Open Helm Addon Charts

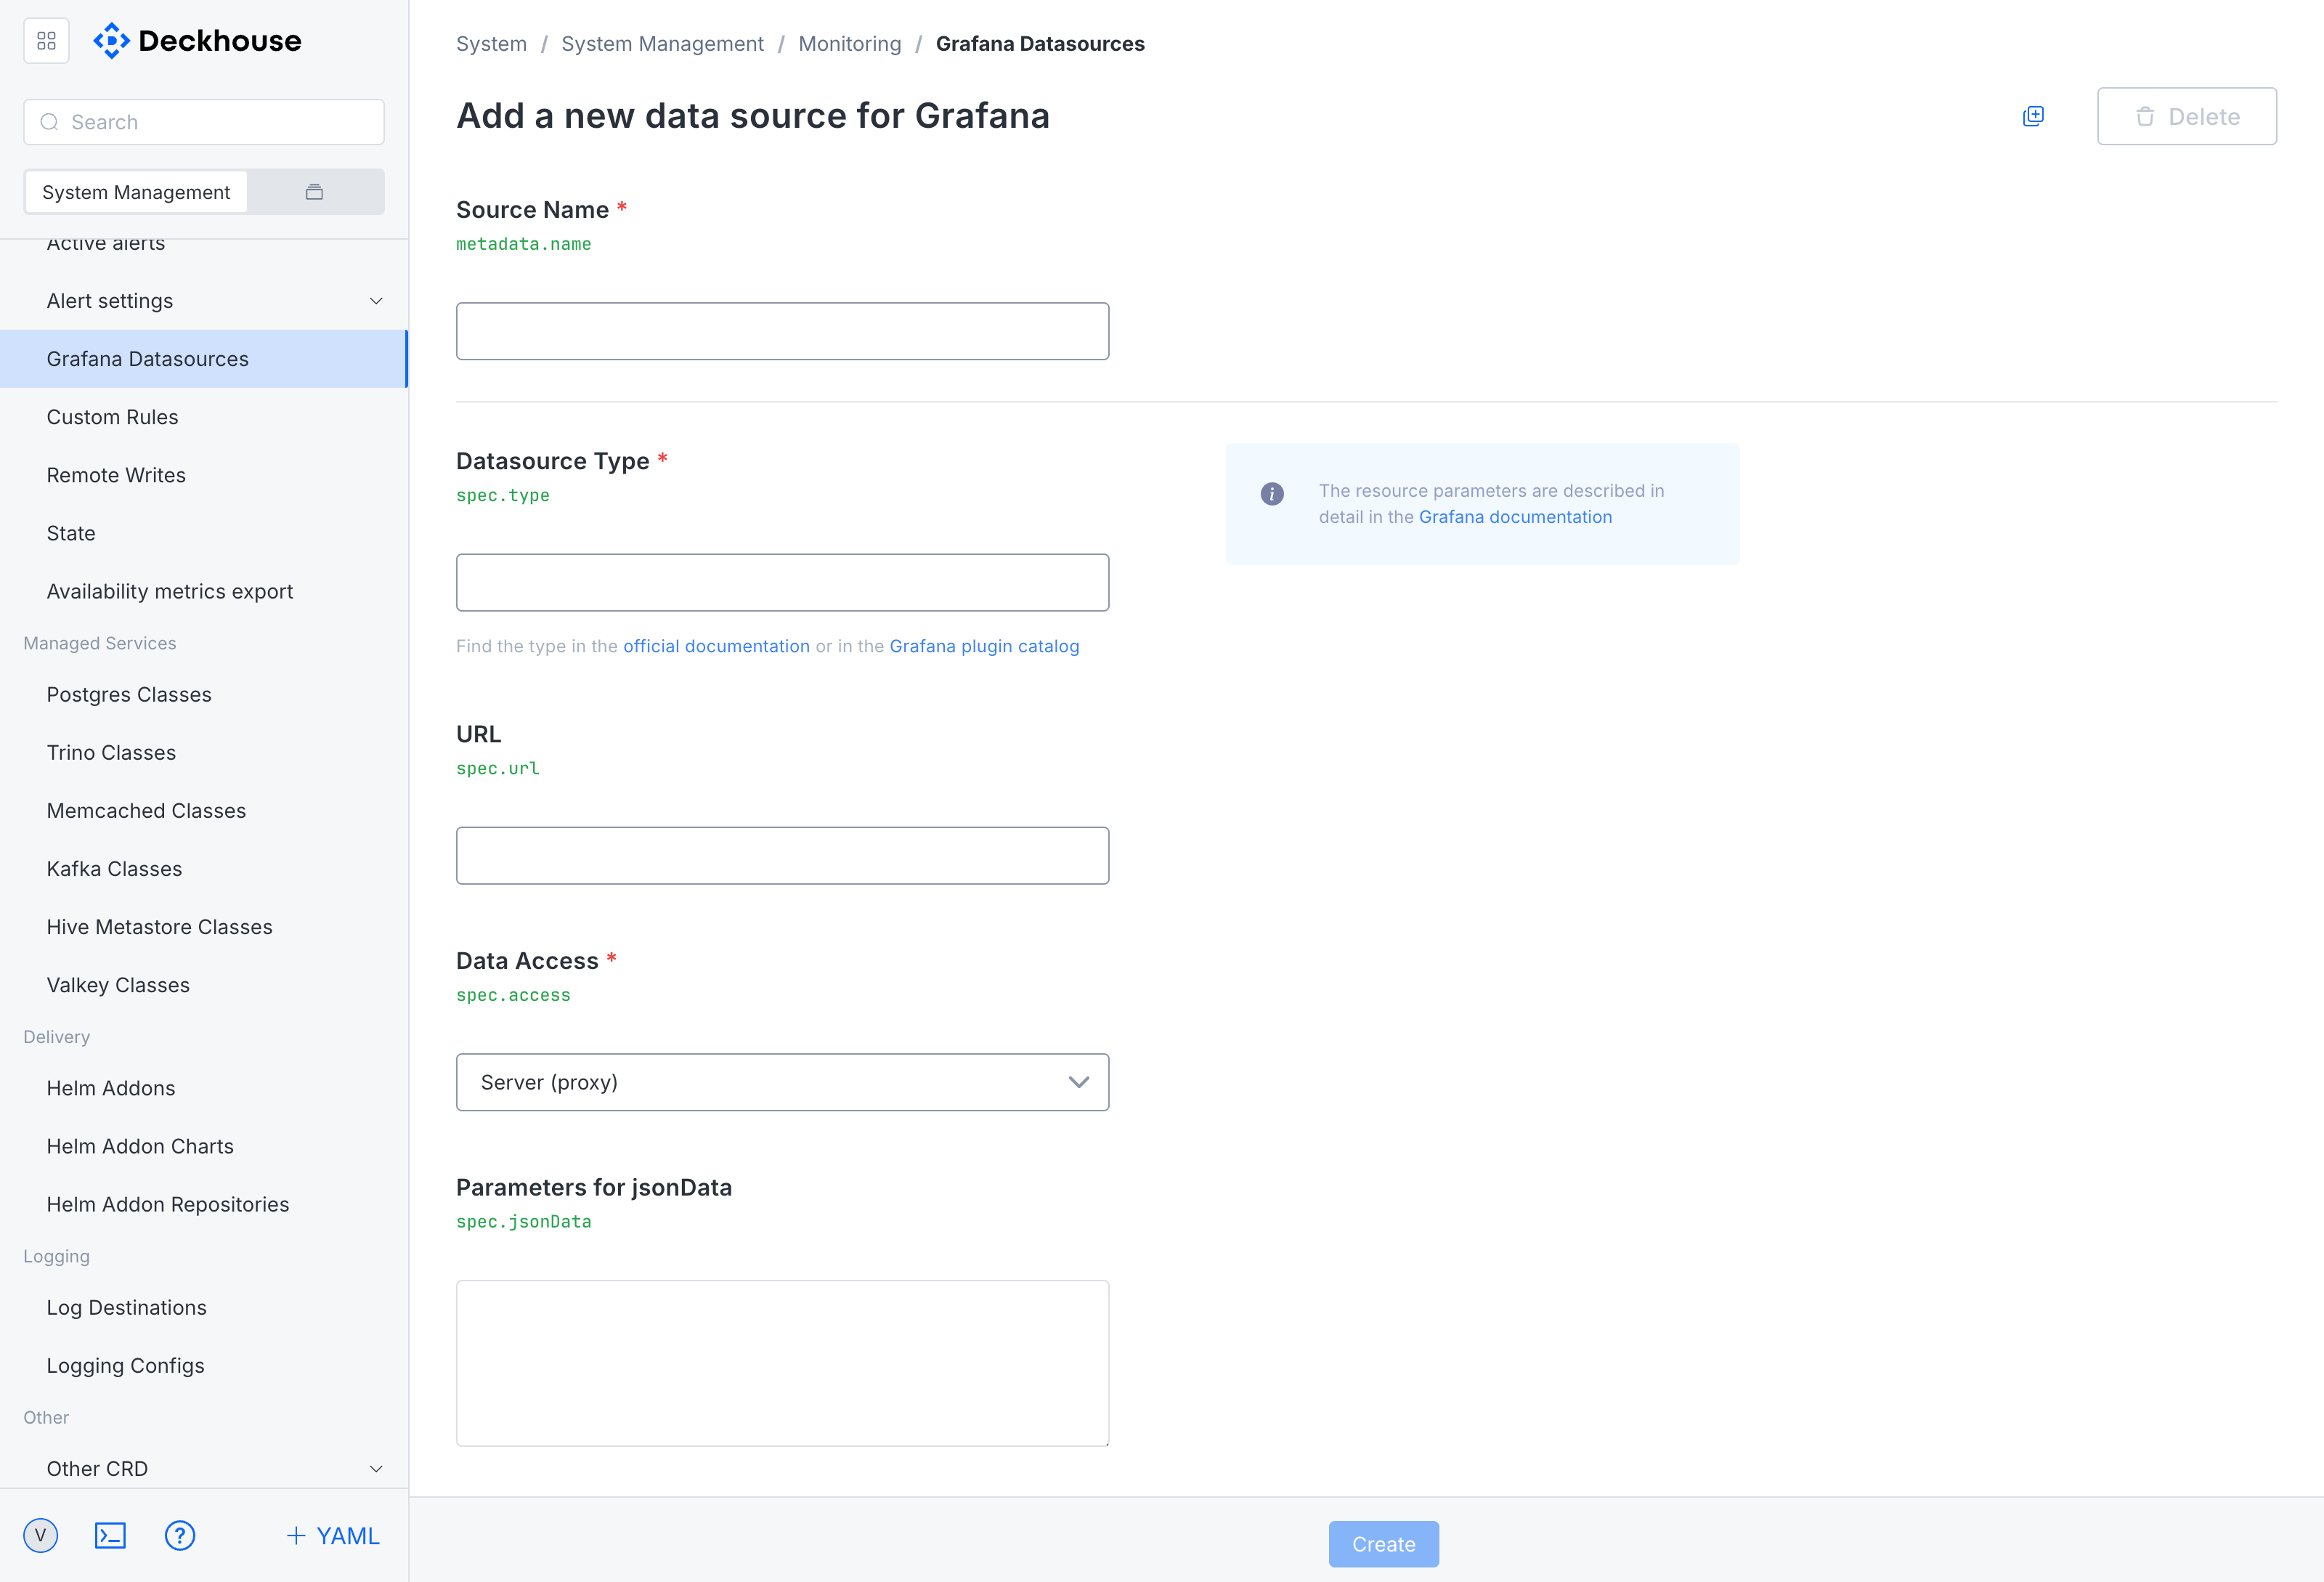[x=204, y=1146]
